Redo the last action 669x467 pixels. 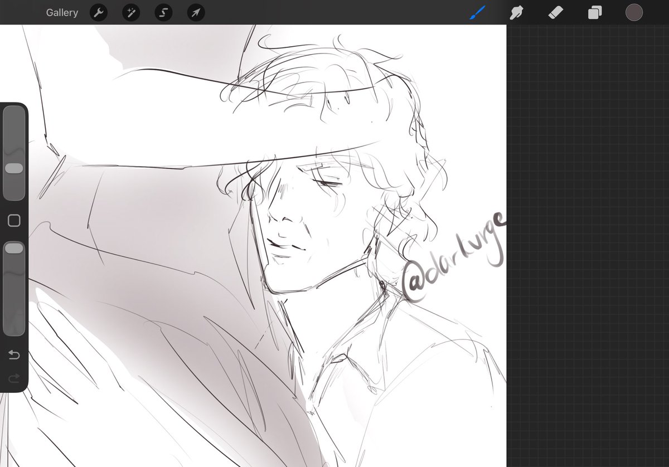pos(14,379)
